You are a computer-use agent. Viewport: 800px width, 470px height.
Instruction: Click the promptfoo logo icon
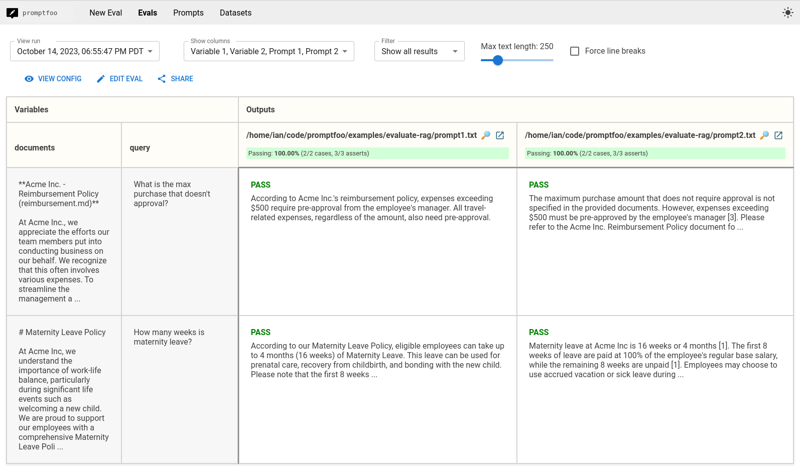click(12, 13)
